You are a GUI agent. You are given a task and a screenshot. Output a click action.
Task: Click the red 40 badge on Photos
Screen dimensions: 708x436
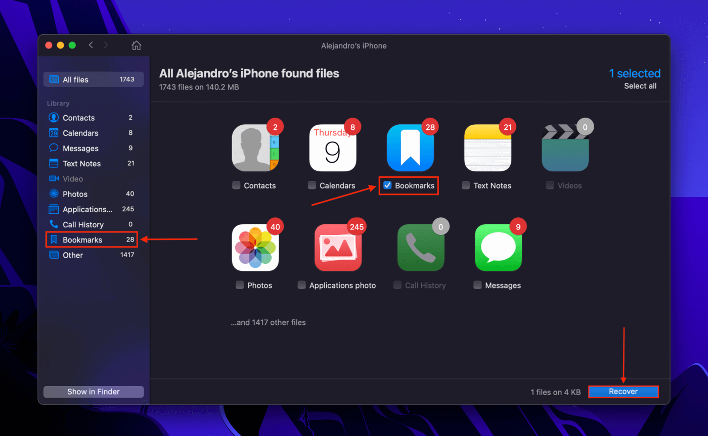coord(276,227)
